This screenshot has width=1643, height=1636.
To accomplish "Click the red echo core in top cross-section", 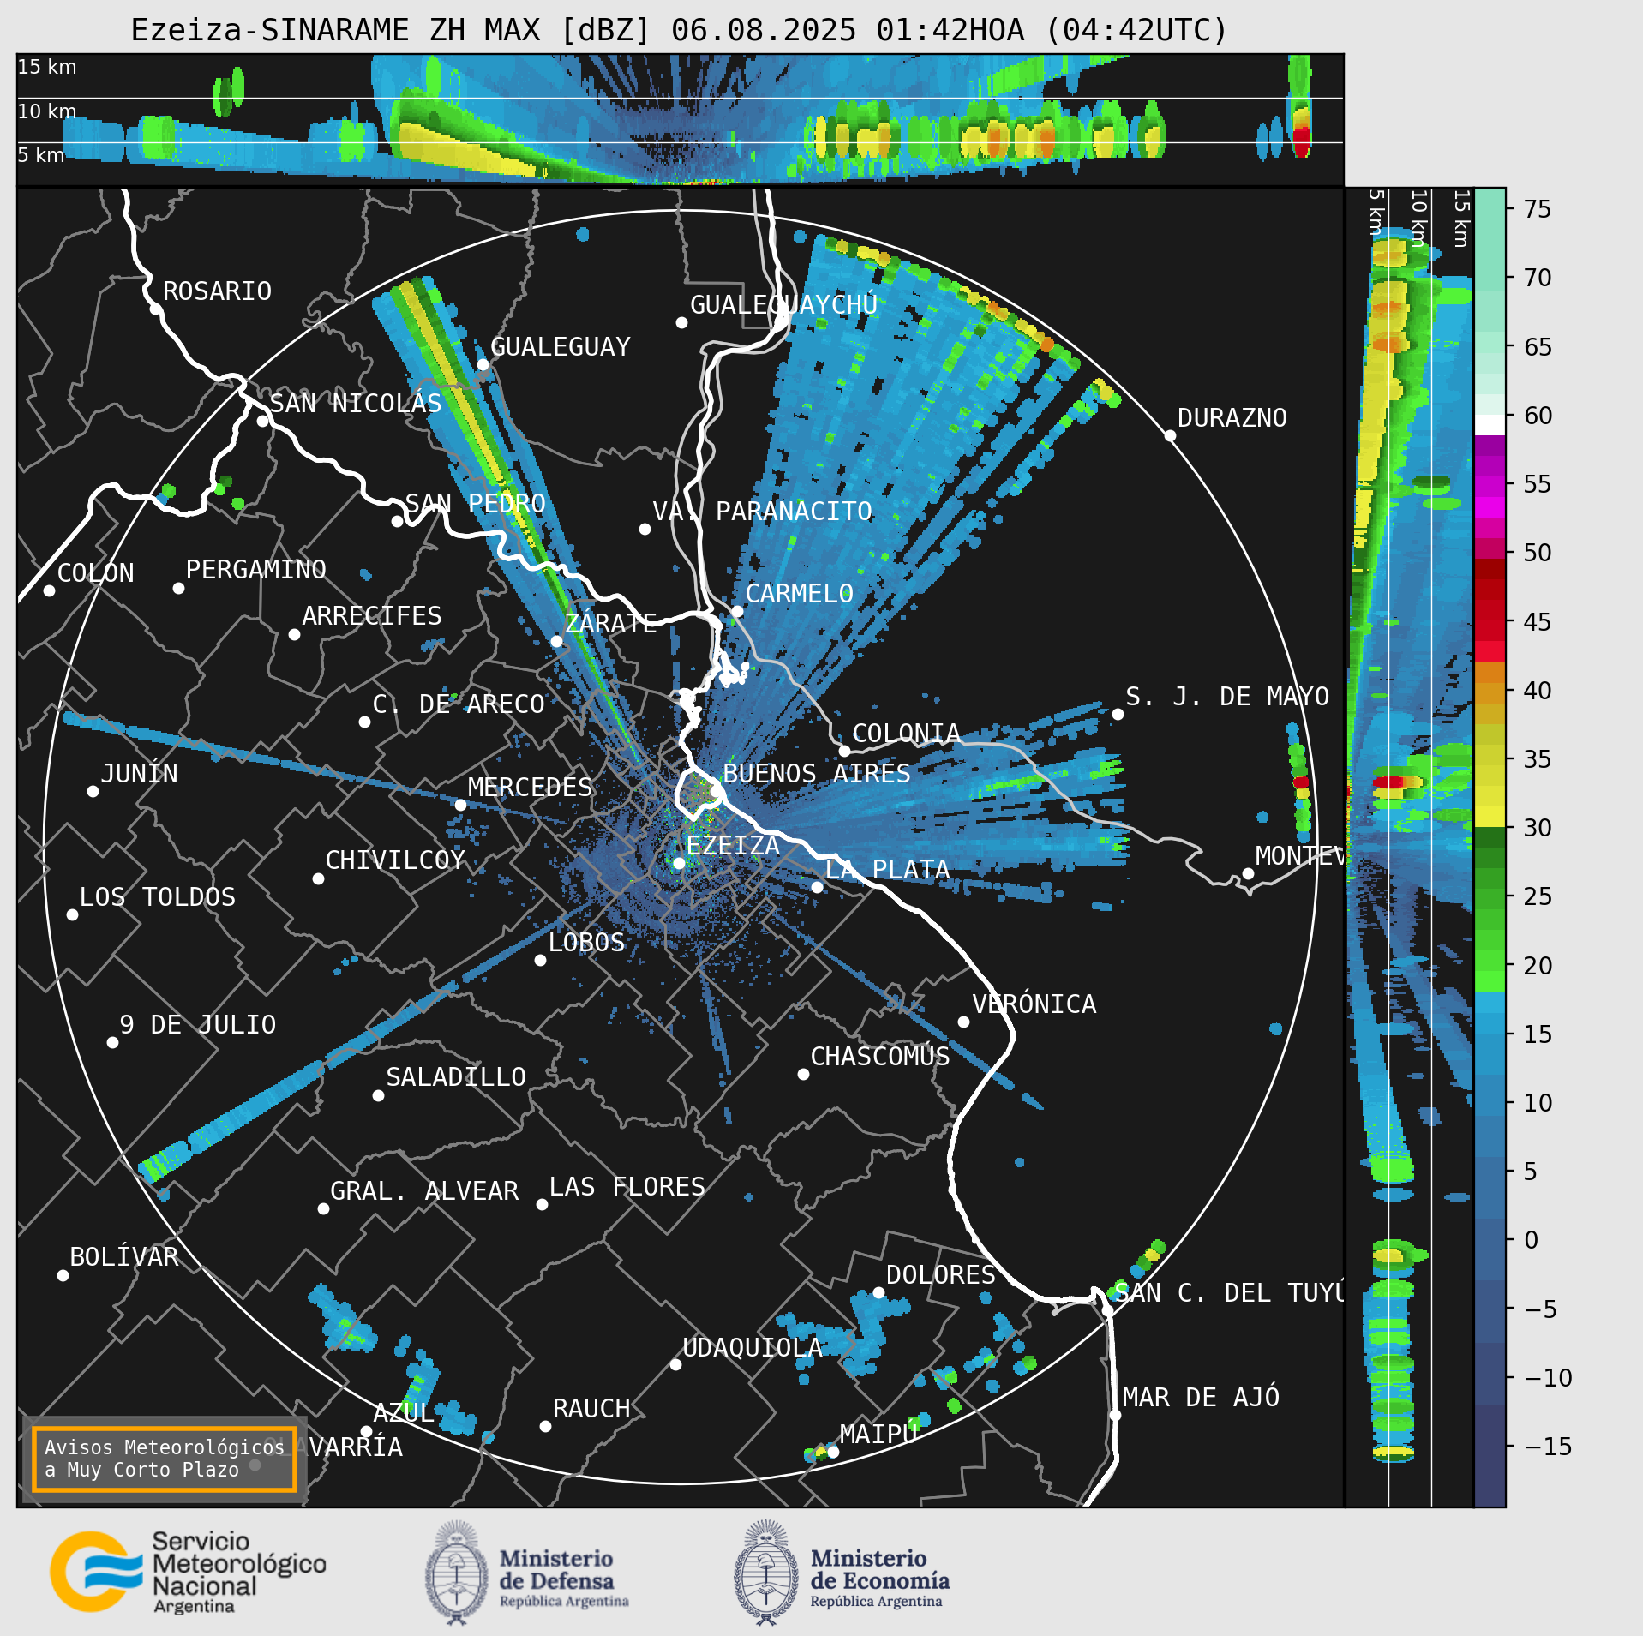I will (1302, 141).
